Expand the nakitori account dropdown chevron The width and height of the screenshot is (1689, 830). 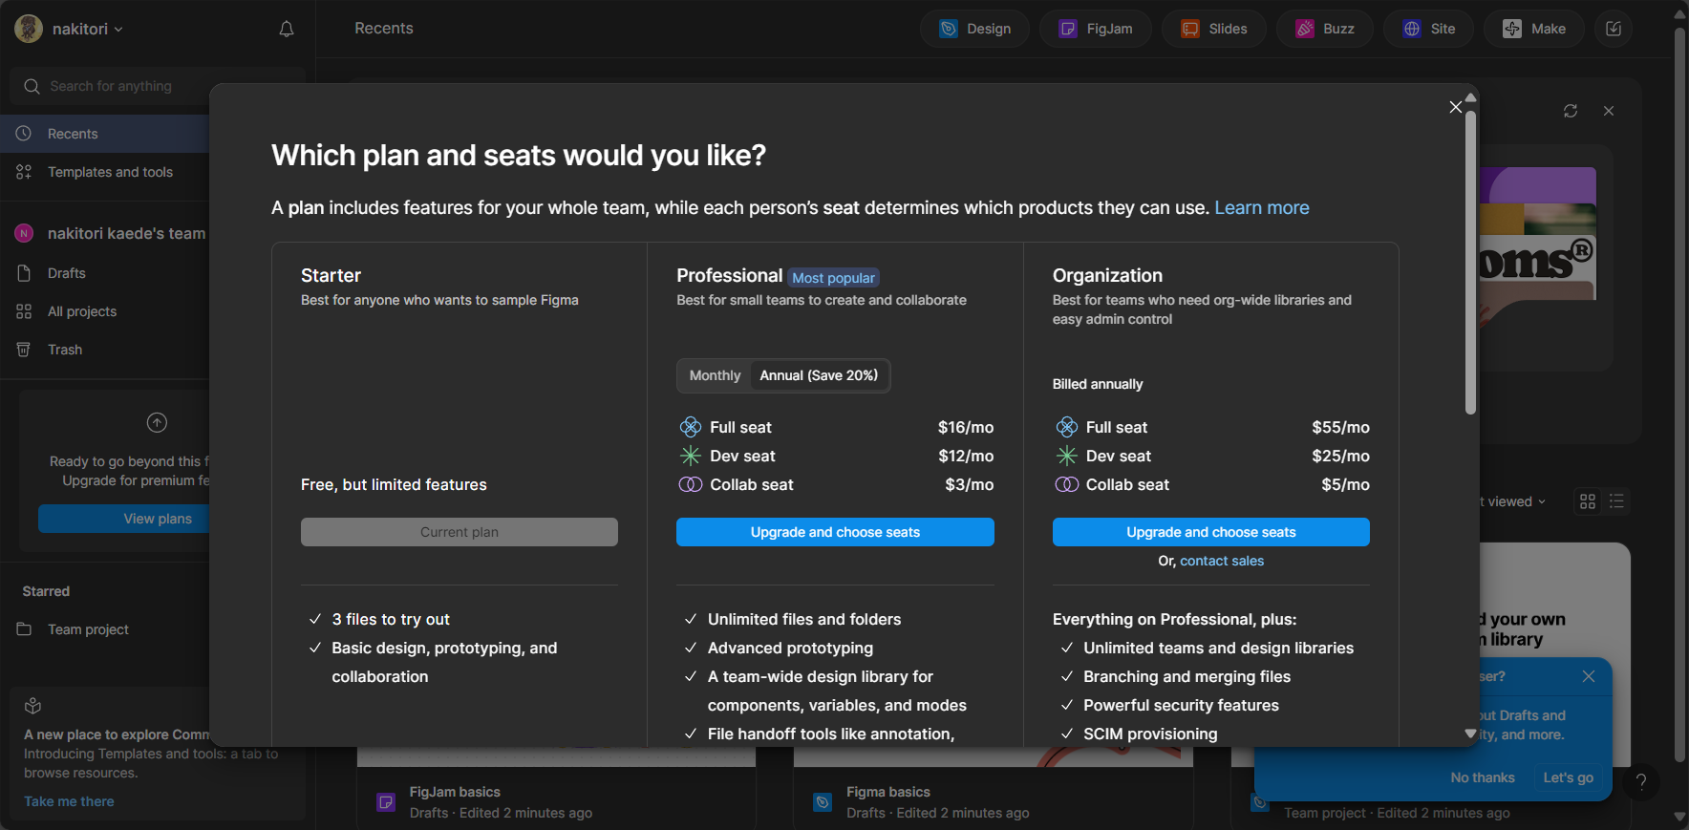click(118, 30)
